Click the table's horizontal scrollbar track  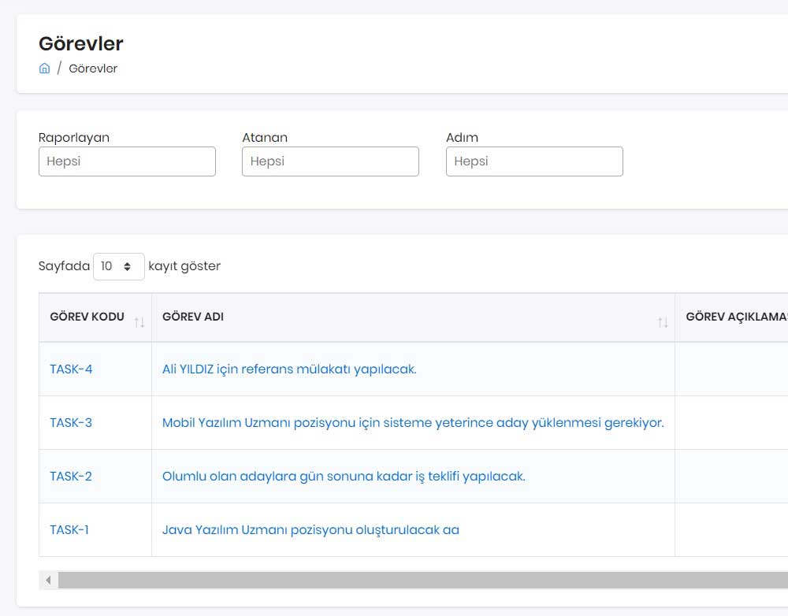(x=422, y=580)
